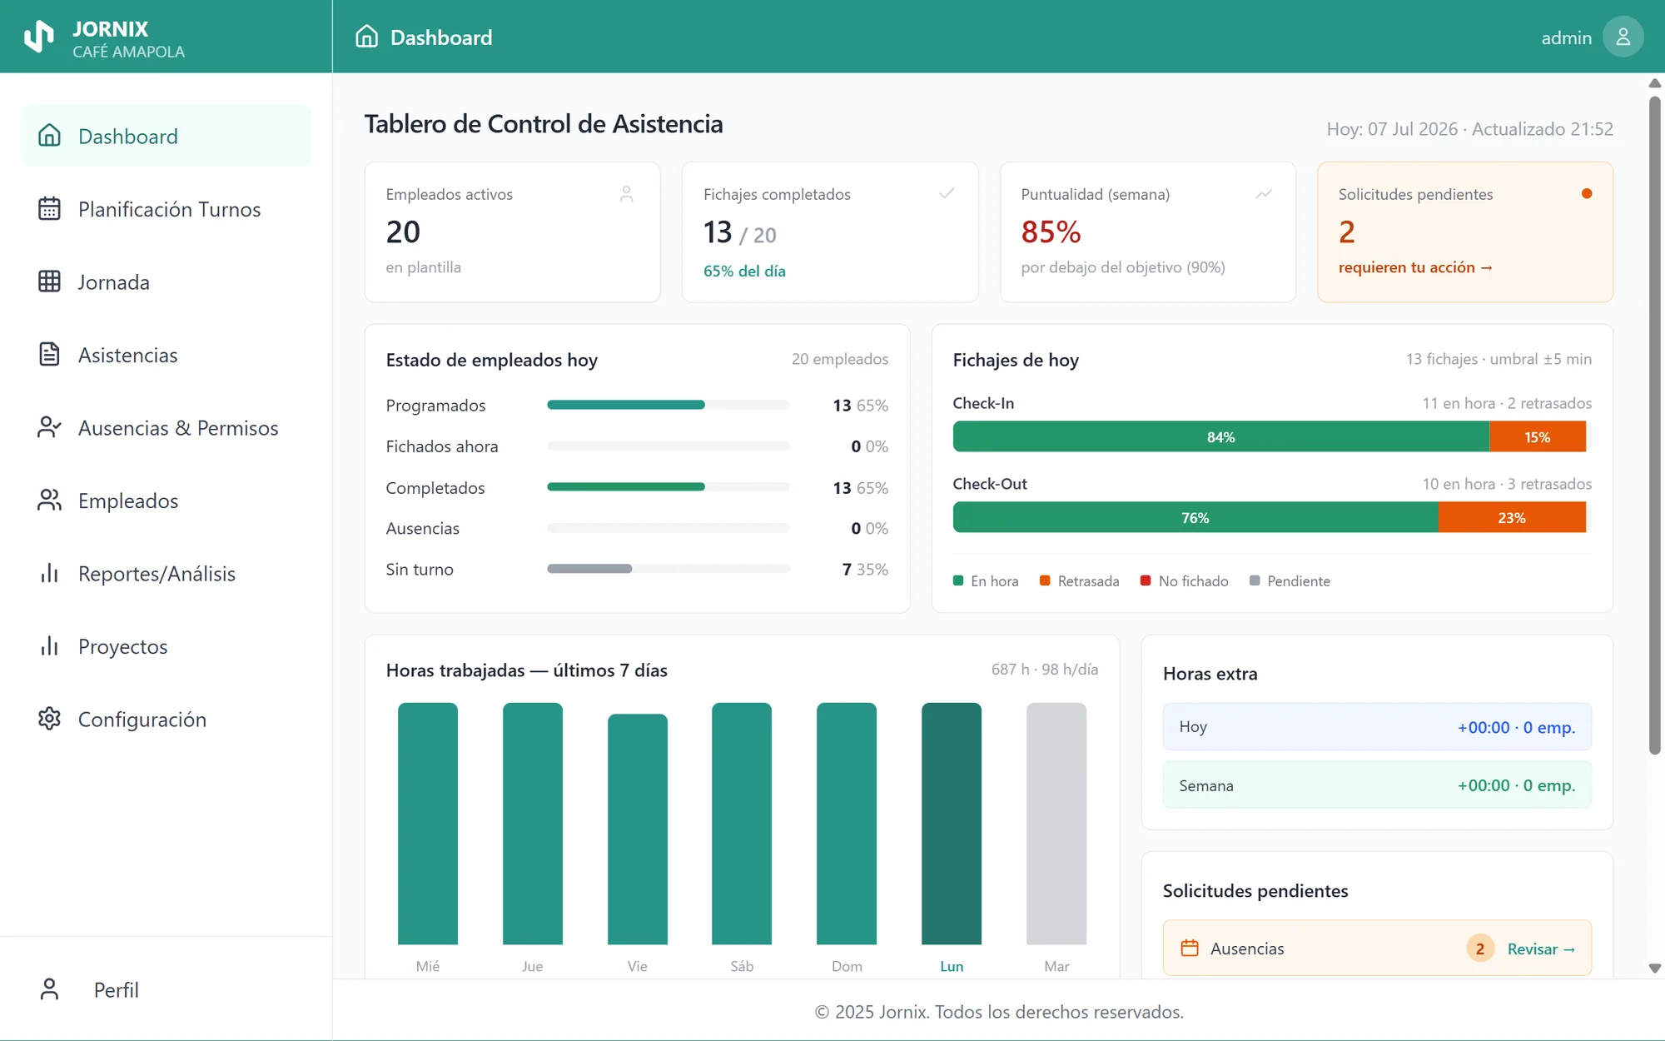The width and height of the screenshot is (1665, 1041).
Task: Click the Jornix logo icon
Action: pos(39,37)
